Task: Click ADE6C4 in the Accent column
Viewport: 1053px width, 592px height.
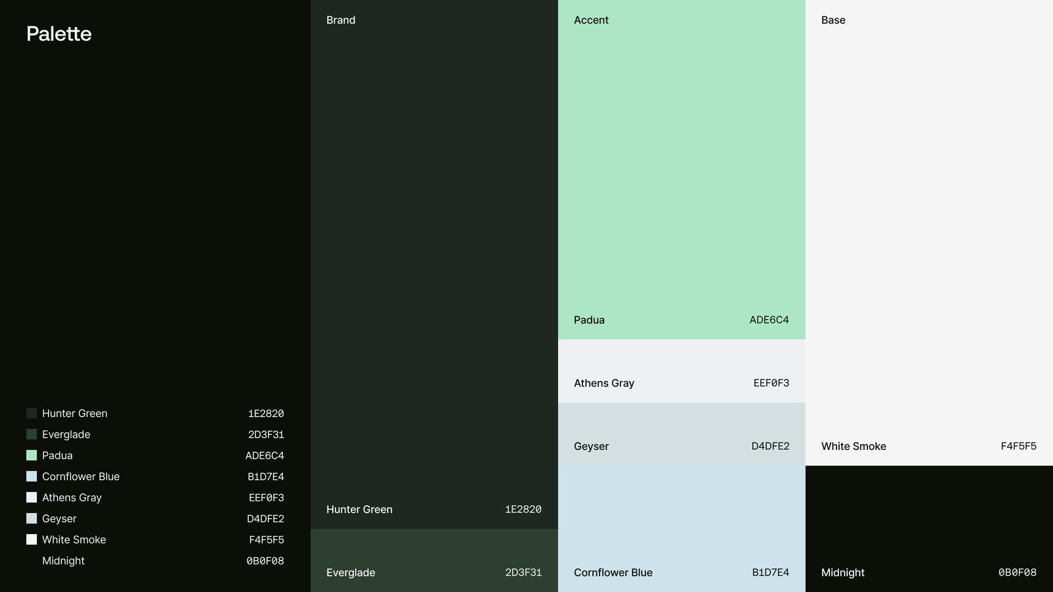Action: (769, 320)
